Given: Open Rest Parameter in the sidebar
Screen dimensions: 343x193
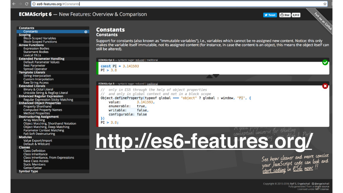Looking at the screenshot, I should tap(35, 65).
